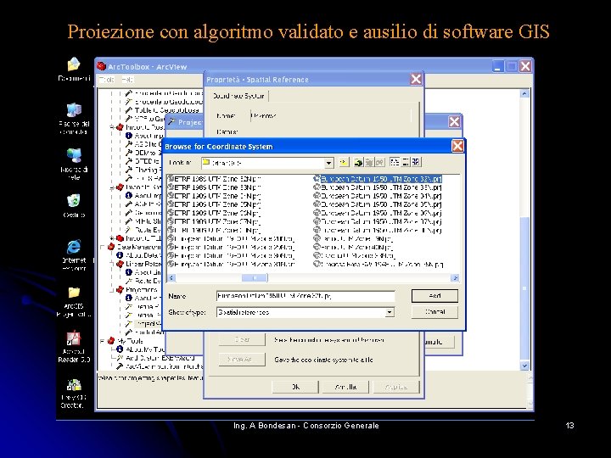Select ETRF 1989 UTM Zone 32N.prj file
Viewport: 611px width, 458px height.
215,179
